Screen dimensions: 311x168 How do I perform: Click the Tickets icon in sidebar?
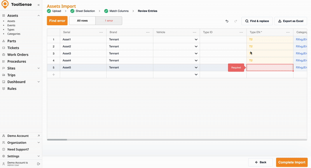[3, 48]
